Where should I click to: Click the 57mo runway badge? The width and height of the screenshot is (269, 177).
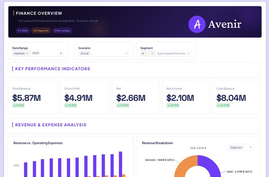pos(62,30)
